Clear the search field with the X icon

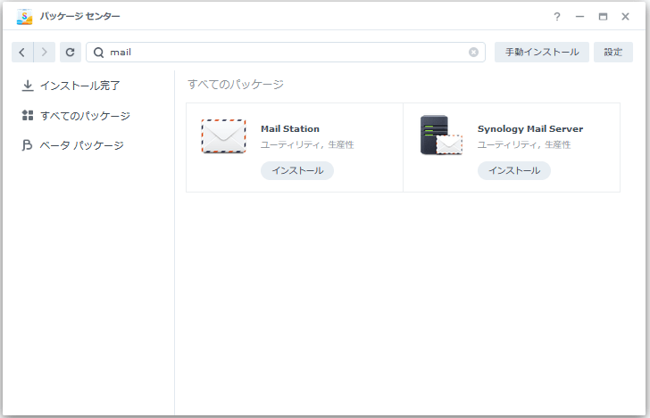tap(473, 53)
